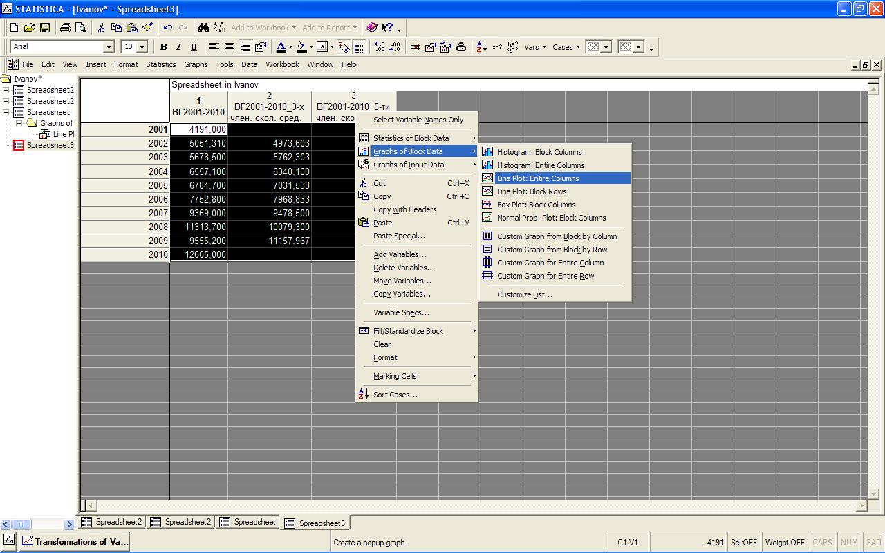The image size is (885, 553).
Task: Click the Undo arrow icon
Action: pyautogui.click(x=167, y=28)
